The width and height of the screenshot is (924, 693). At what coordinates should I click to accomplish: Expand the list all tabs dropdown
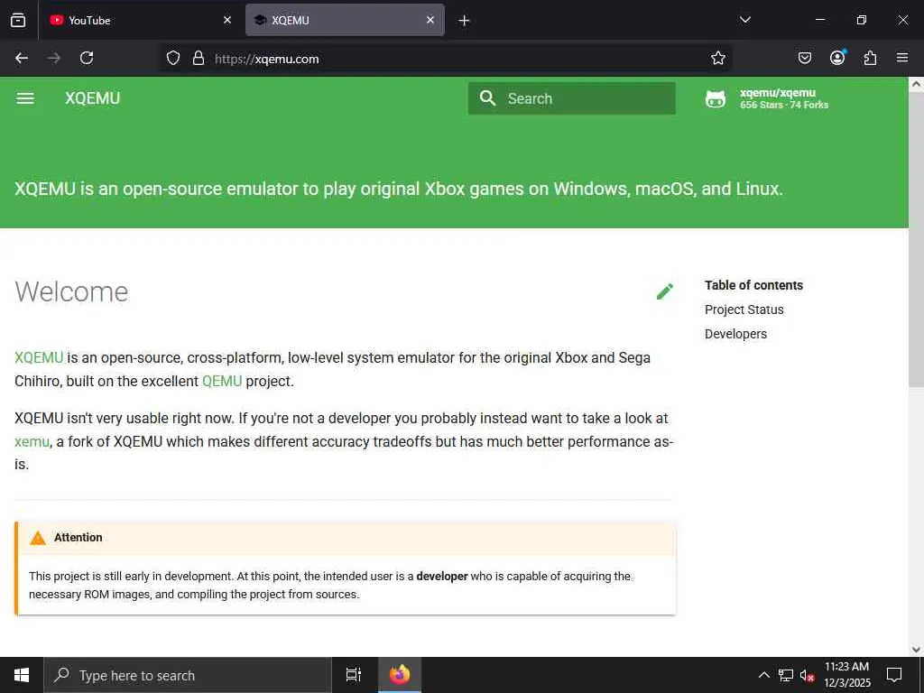point(744,20)
